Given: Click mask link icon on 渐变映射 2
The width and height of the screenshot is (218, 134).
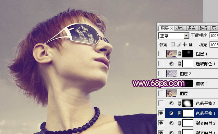Looking at the screenshot, I should pos(180,123).
